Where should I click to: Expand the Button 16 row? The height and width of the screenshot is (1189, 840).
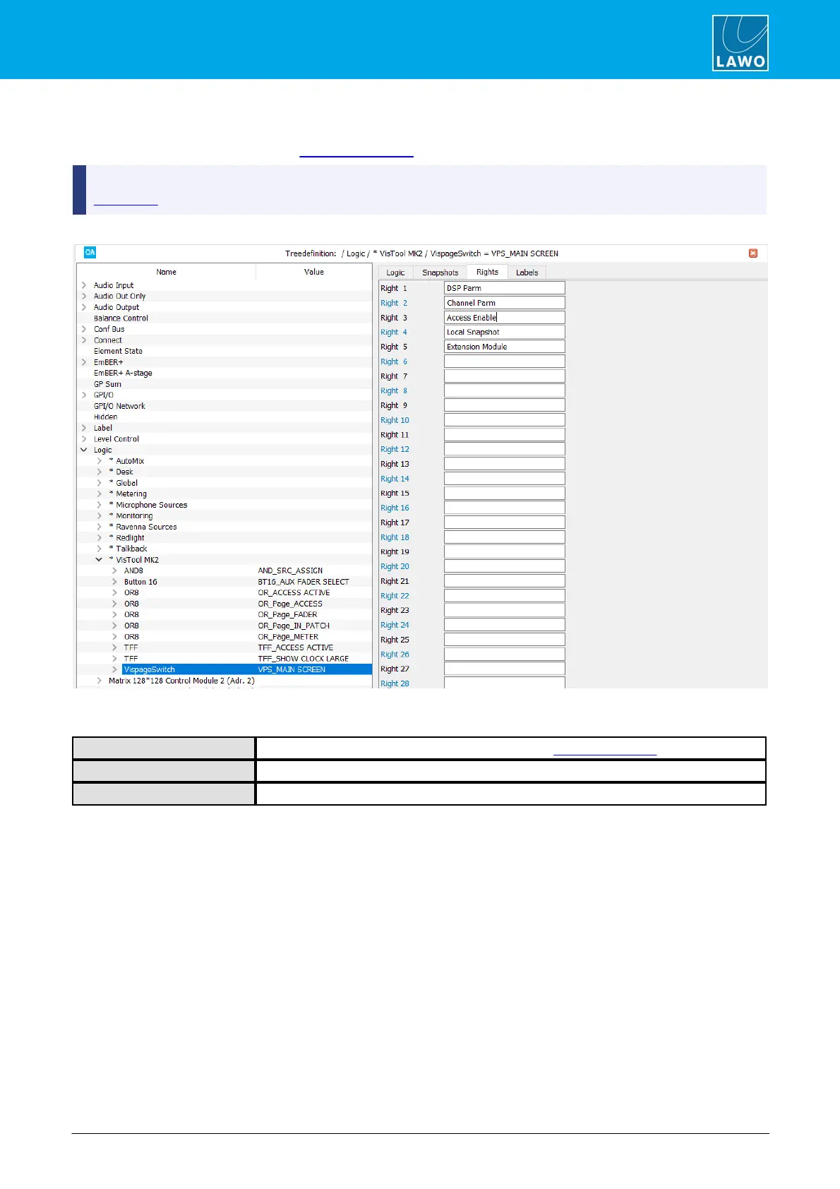pyautogui.click(x=114, y=582)
